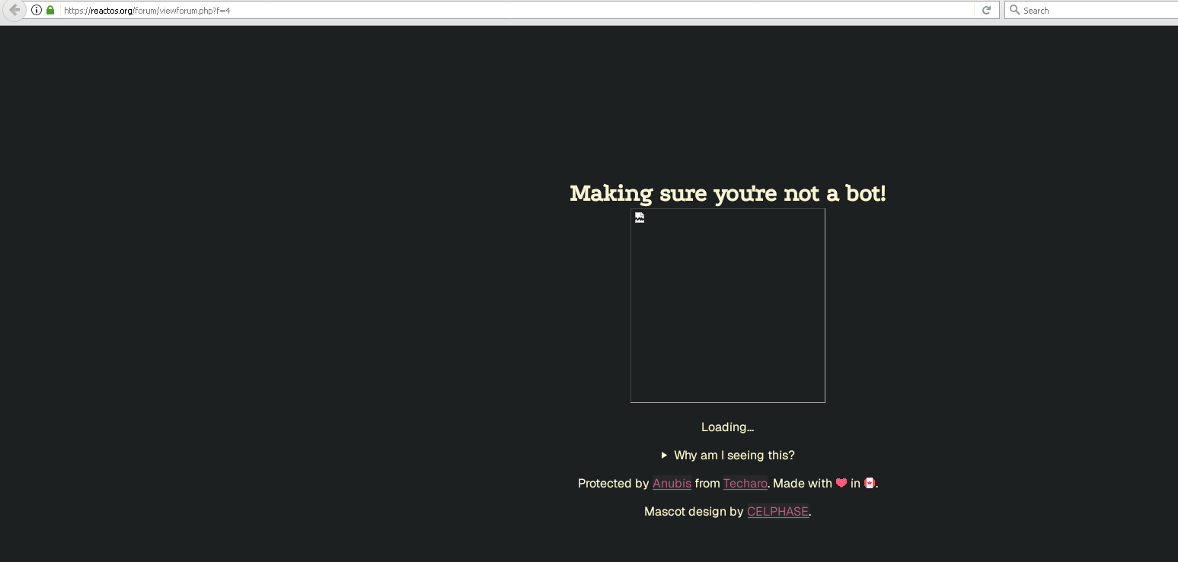
Task: Click the "Why am I seeing this?" summary text
Action: [x=734, y=456]
